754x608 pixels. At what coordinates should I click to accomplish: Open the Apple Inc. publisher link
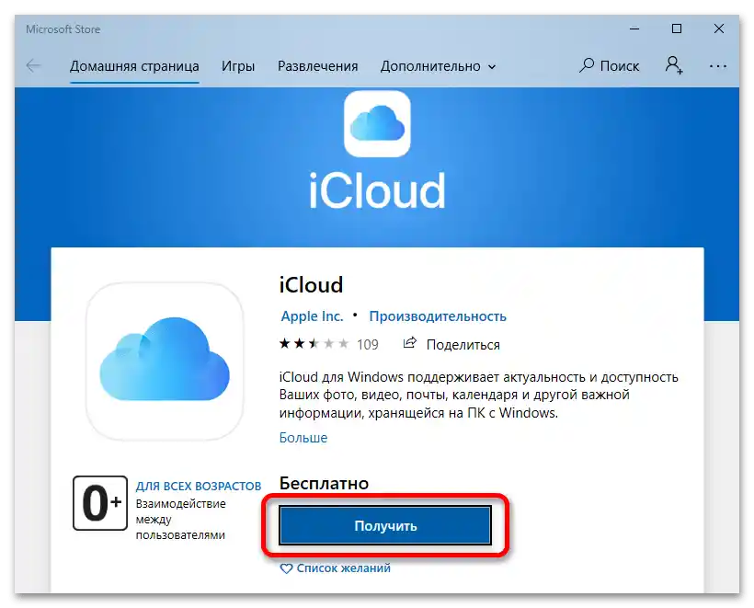click(312, 316)
